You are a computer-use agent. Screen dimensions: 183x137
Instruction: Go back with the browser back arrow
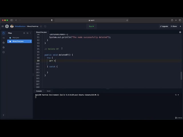(x=16, y=20)
